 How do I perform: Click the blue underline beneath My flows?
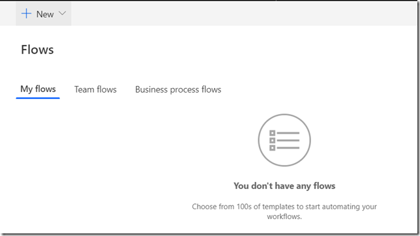click(x=38, y=98)
